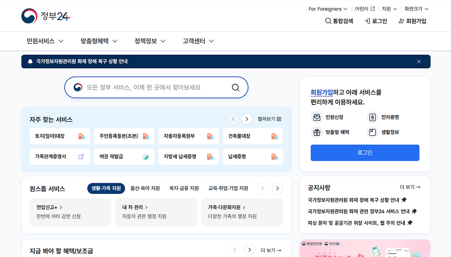Viewport: 451px width, 257px height.
Task: Focus the main service search field
Action: (x=156, y=87)
